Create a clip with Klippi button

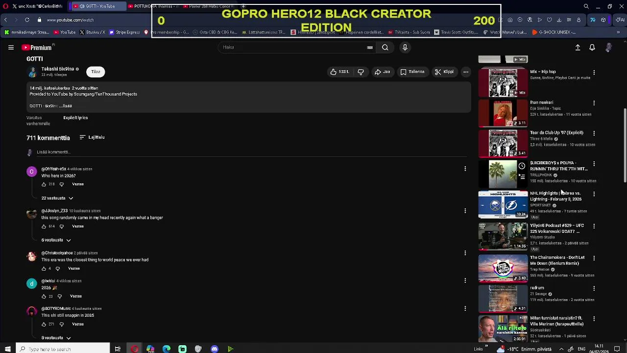444,72
